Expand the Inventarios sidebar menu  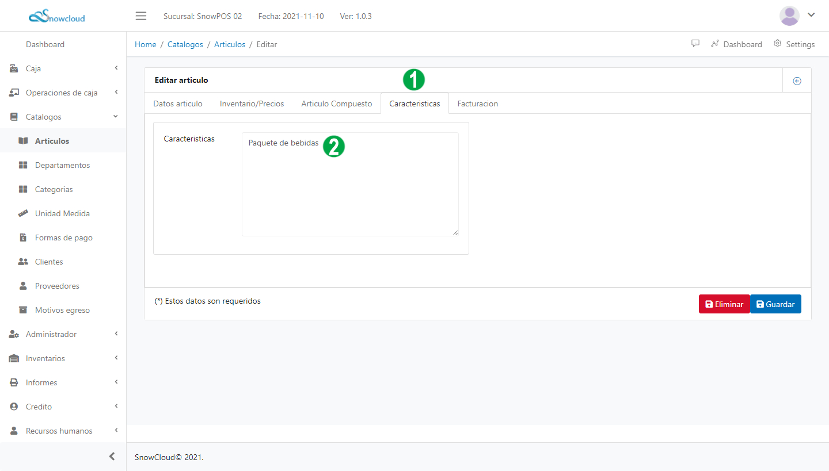coord(63,358)
